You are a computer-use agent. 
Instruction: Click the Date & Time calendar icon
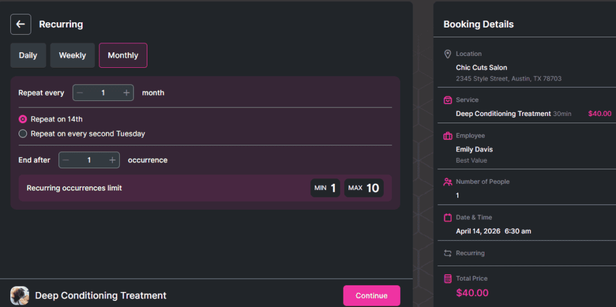click(x=448, y=217)
